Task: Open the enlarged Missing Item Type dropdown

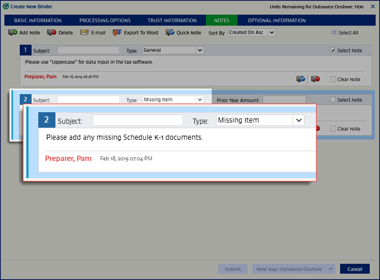Action: [x=299, y=120]
